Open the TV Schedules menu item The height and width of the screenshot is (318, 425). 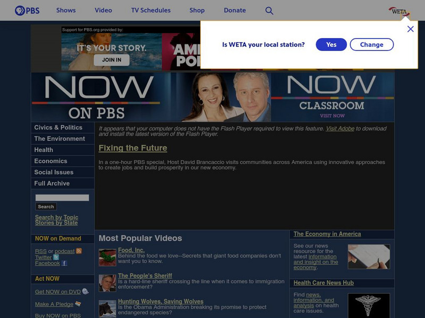pos(151,10)
